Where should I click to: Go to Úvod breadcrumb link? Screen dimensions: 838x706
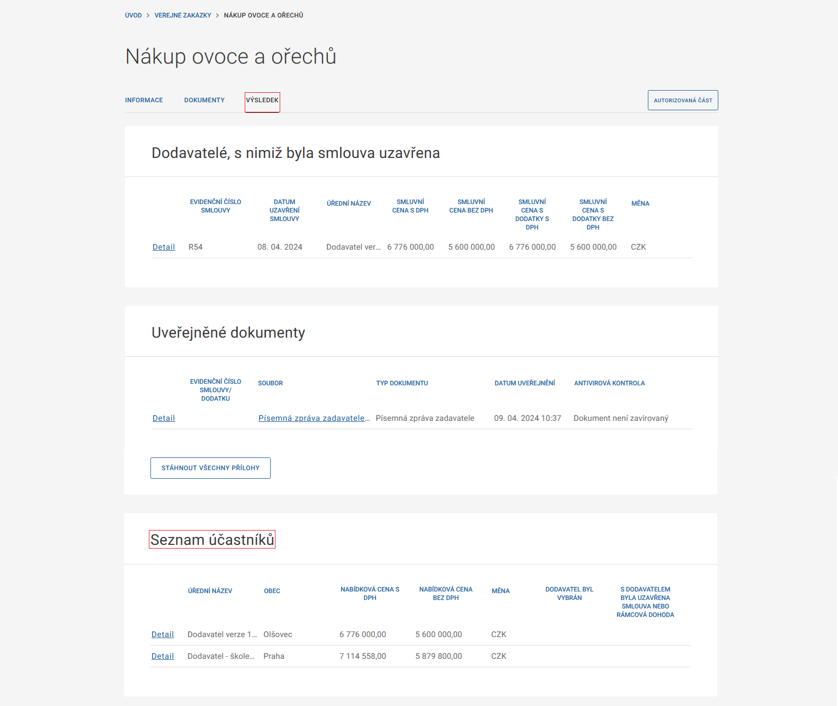pyautogui.click(x=133, y=15)
